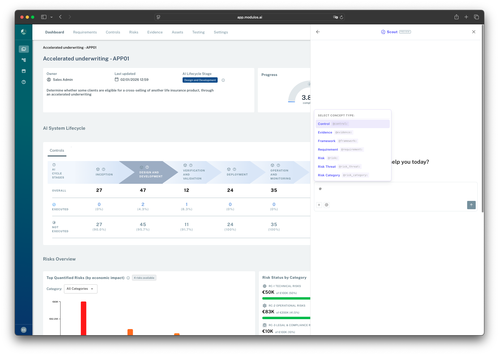Click the info icon beside the AI Lifecycle Stage badge
Image resolution: width=499 pixels, height=355 pixels.
point(223,80)
